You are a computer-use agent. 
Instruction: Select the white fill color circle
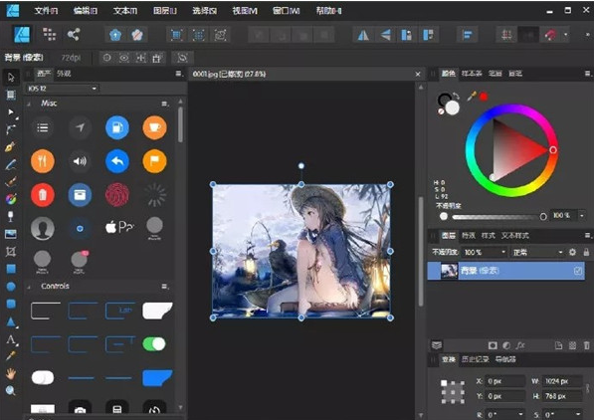click(x=452, y=107)
